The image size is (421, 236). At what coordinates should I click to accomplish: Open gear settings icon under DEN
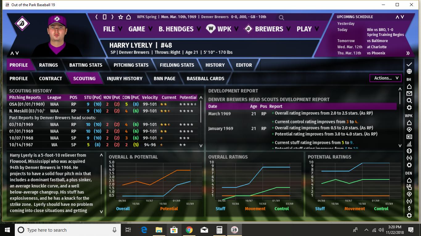click(x=409, y=215)
